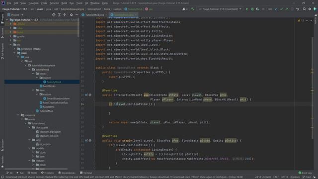Select ModBlocks class in project tree
The height and width of the screenshot is (179, 318).
[x=48, y=86]
